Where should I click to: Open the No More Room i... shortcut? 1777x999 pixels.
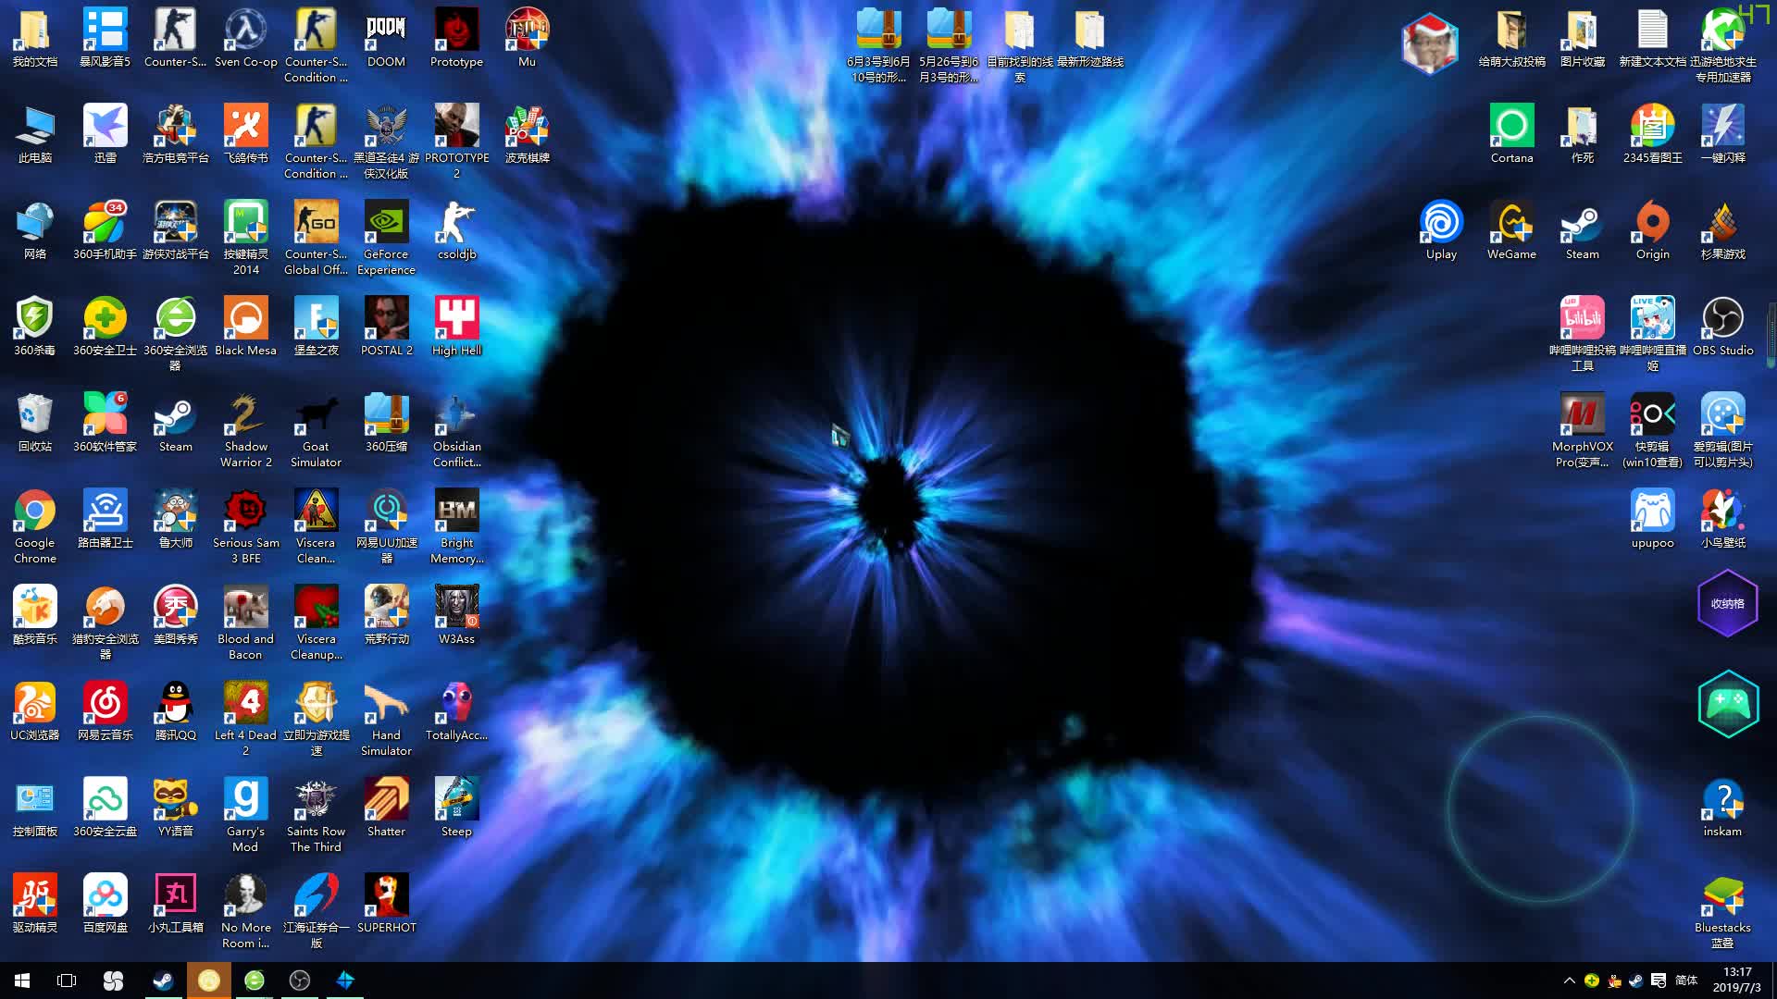(x=245, y=912)
